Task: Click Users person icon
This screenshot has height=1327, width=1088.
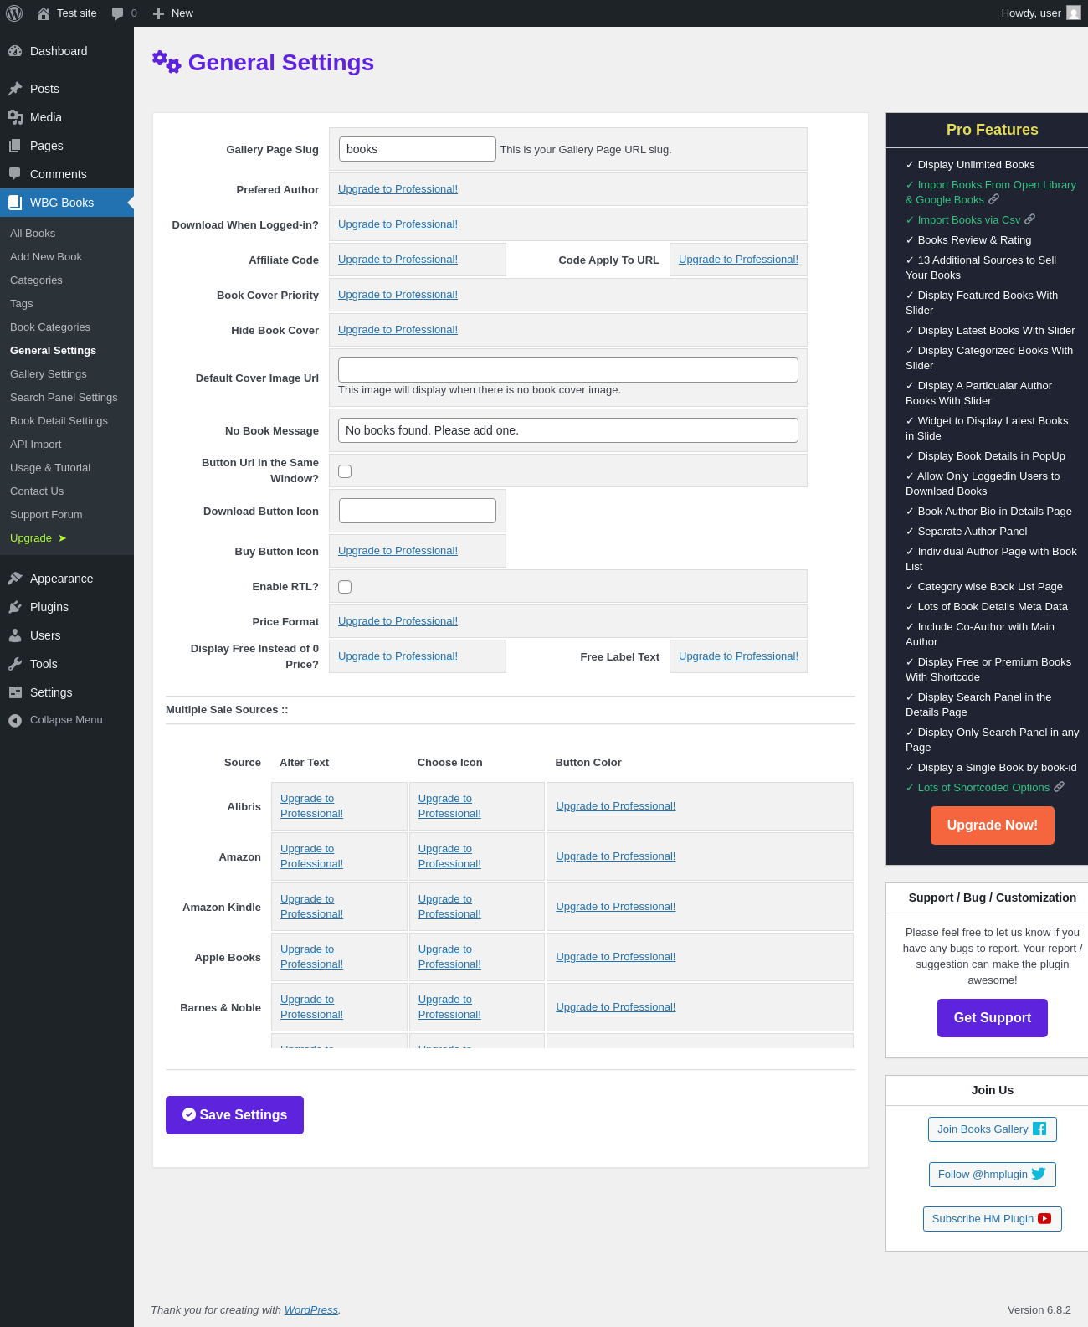Action: [x=15, y=635]
